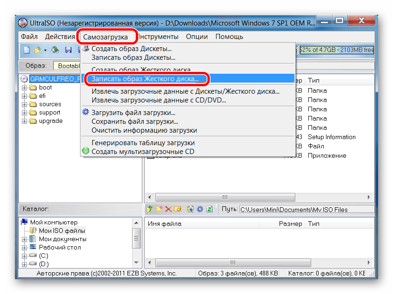Viewport: 393px width, 294px height.
Task: Open the Инструменты menu
Action: pos(158,37)
